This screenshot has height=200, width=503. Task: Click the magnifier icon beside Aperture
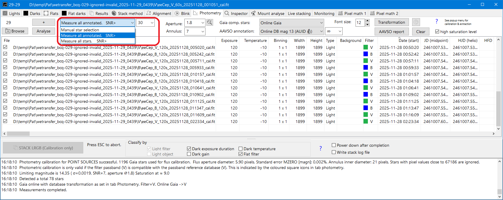pos(210,23)
